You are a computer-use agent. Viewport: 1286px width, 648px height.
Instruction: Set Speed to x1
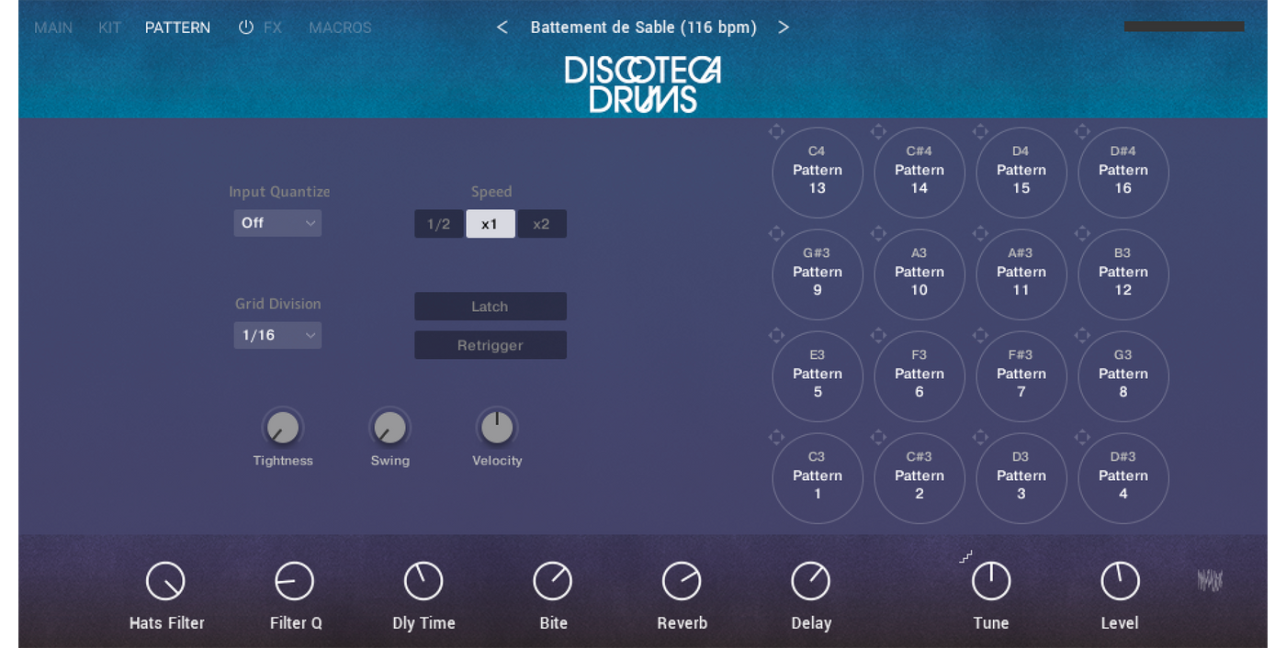[x=491, y=224]
